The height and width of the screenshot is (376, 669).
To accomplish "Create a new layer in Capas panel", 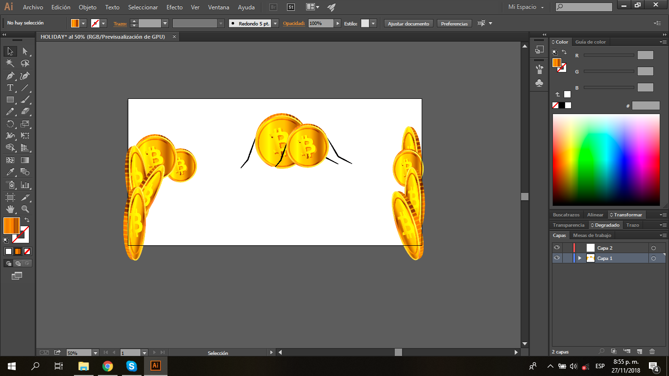I will 640,352.
